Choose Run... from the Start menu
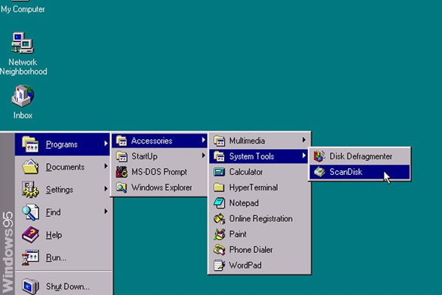The width and height of the screenshot is (442, 295). (x=63, y=257)
